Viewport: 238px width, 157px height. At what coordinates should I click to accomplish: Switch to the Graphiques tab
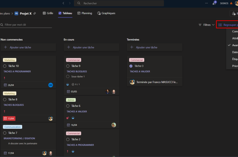tap(106, 13)
